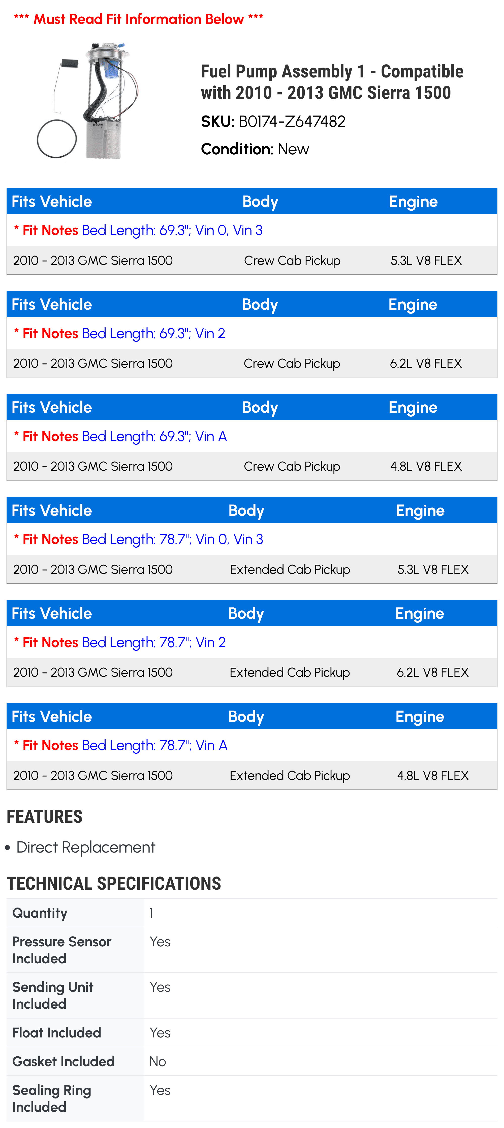Click the FEATURES section heading
The image size is (504, 1128).
[45, 817]
